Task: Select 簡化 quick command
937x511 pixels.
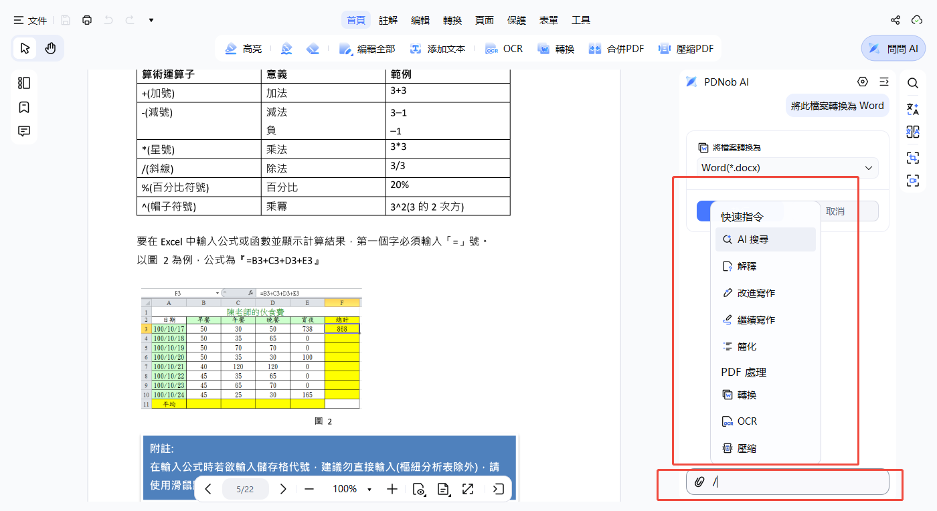Action: tap(766, 346)
